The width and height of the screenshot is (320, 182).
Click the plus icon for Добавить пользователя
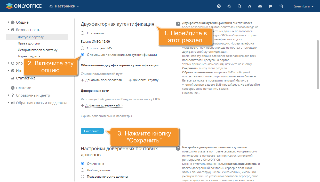click(x=83, y=80)
